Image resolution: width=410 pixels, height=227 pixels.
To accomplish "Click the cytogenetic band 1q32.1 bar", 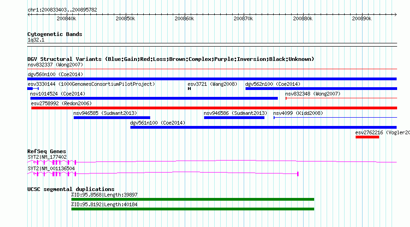I will tap(212, 45).
